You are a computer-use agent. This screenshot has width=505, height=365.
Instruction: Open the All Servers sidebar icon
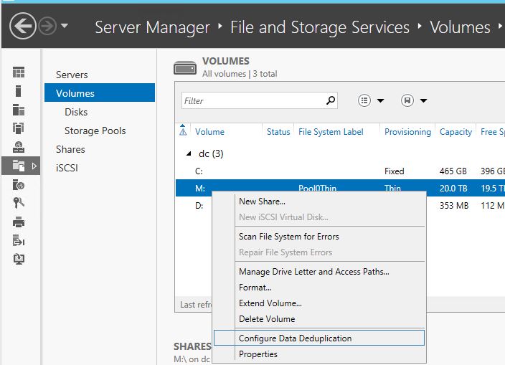tap(19, 110)
